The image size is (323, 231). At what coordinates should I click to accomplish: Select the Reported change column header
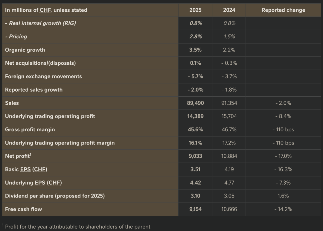click(283, 10)
